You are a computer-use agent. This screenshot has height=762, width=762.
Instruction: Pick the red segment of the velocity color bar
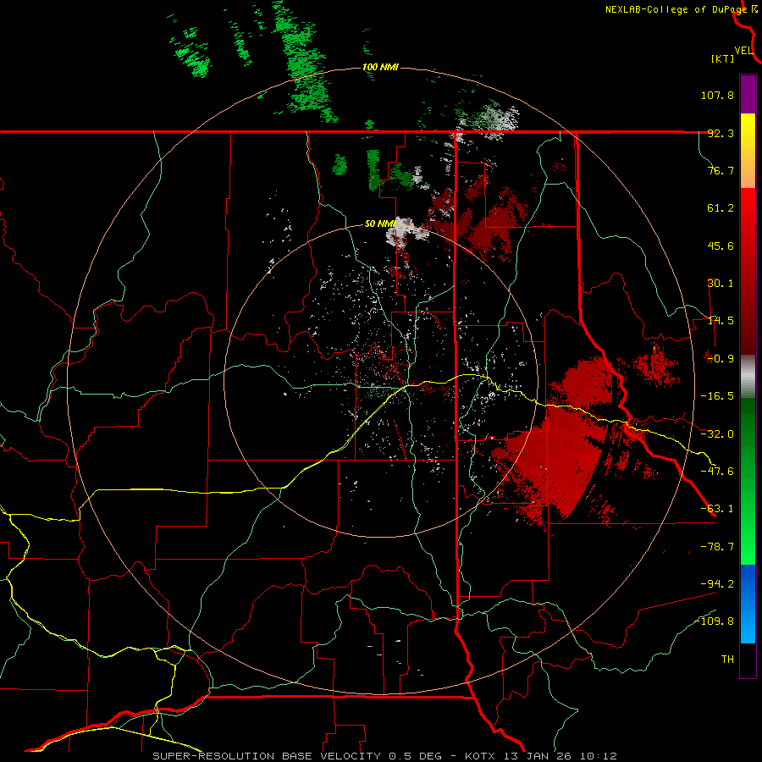(748, 271)
